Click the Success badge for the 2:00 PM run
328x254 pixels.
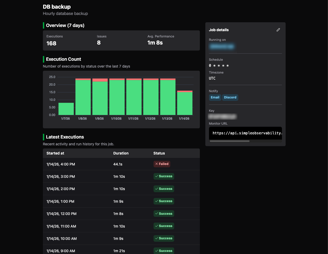(x=164, y=189)
